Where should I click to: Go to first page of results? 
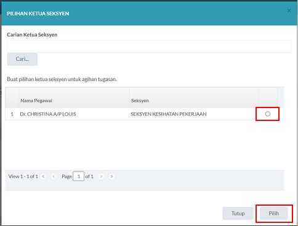(43, 176)
